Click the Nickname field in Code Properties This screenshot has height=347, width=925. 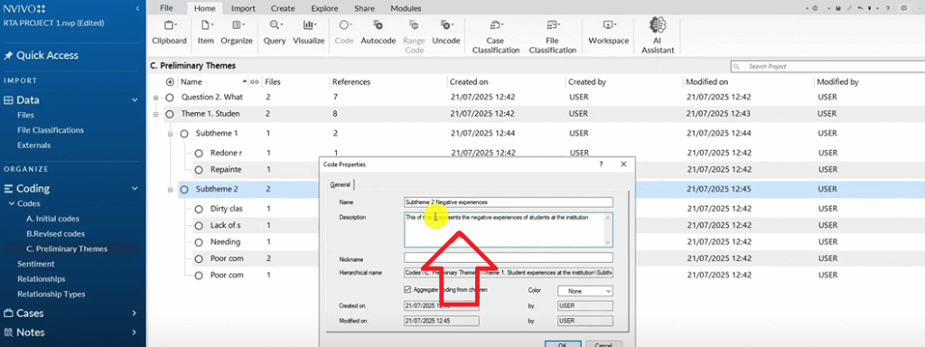509,258
